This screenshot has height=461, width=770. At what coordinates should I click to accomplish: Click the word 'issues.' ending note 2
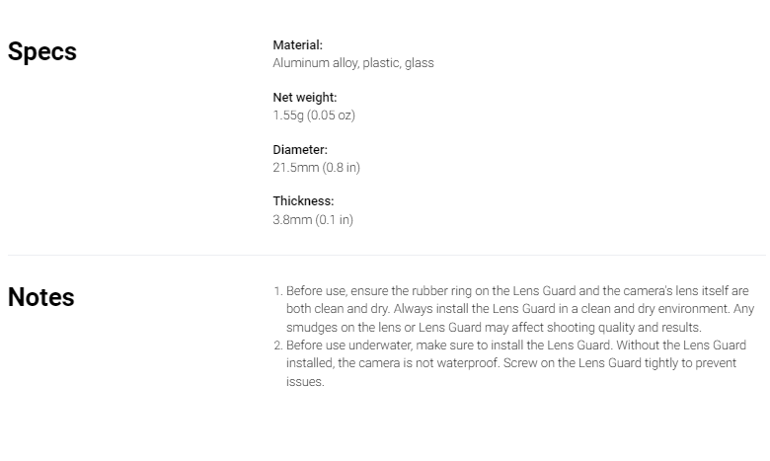click(305, 382)
